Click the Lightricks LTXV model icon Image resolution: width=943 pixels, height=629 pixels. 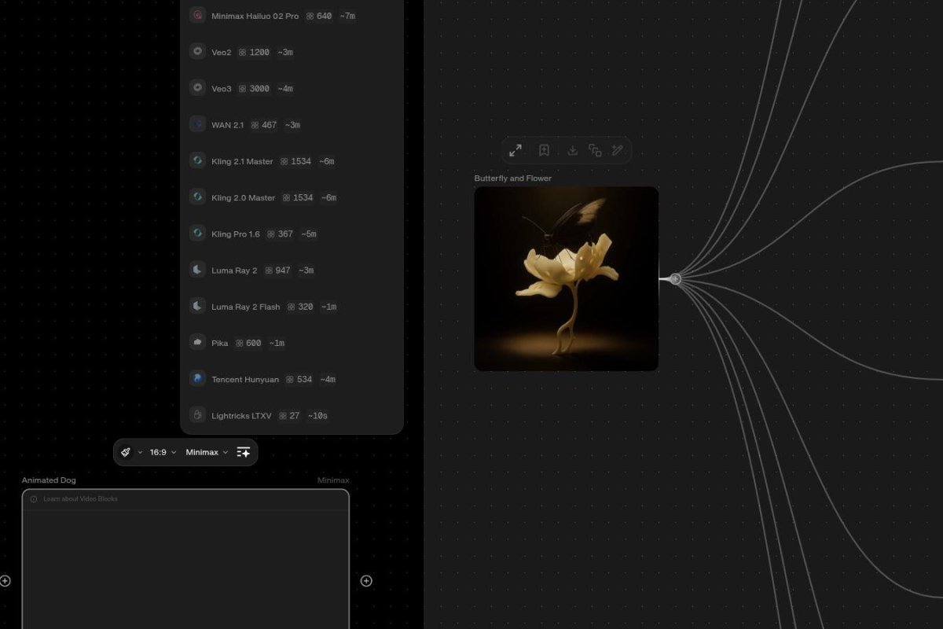tap(197, 415)
